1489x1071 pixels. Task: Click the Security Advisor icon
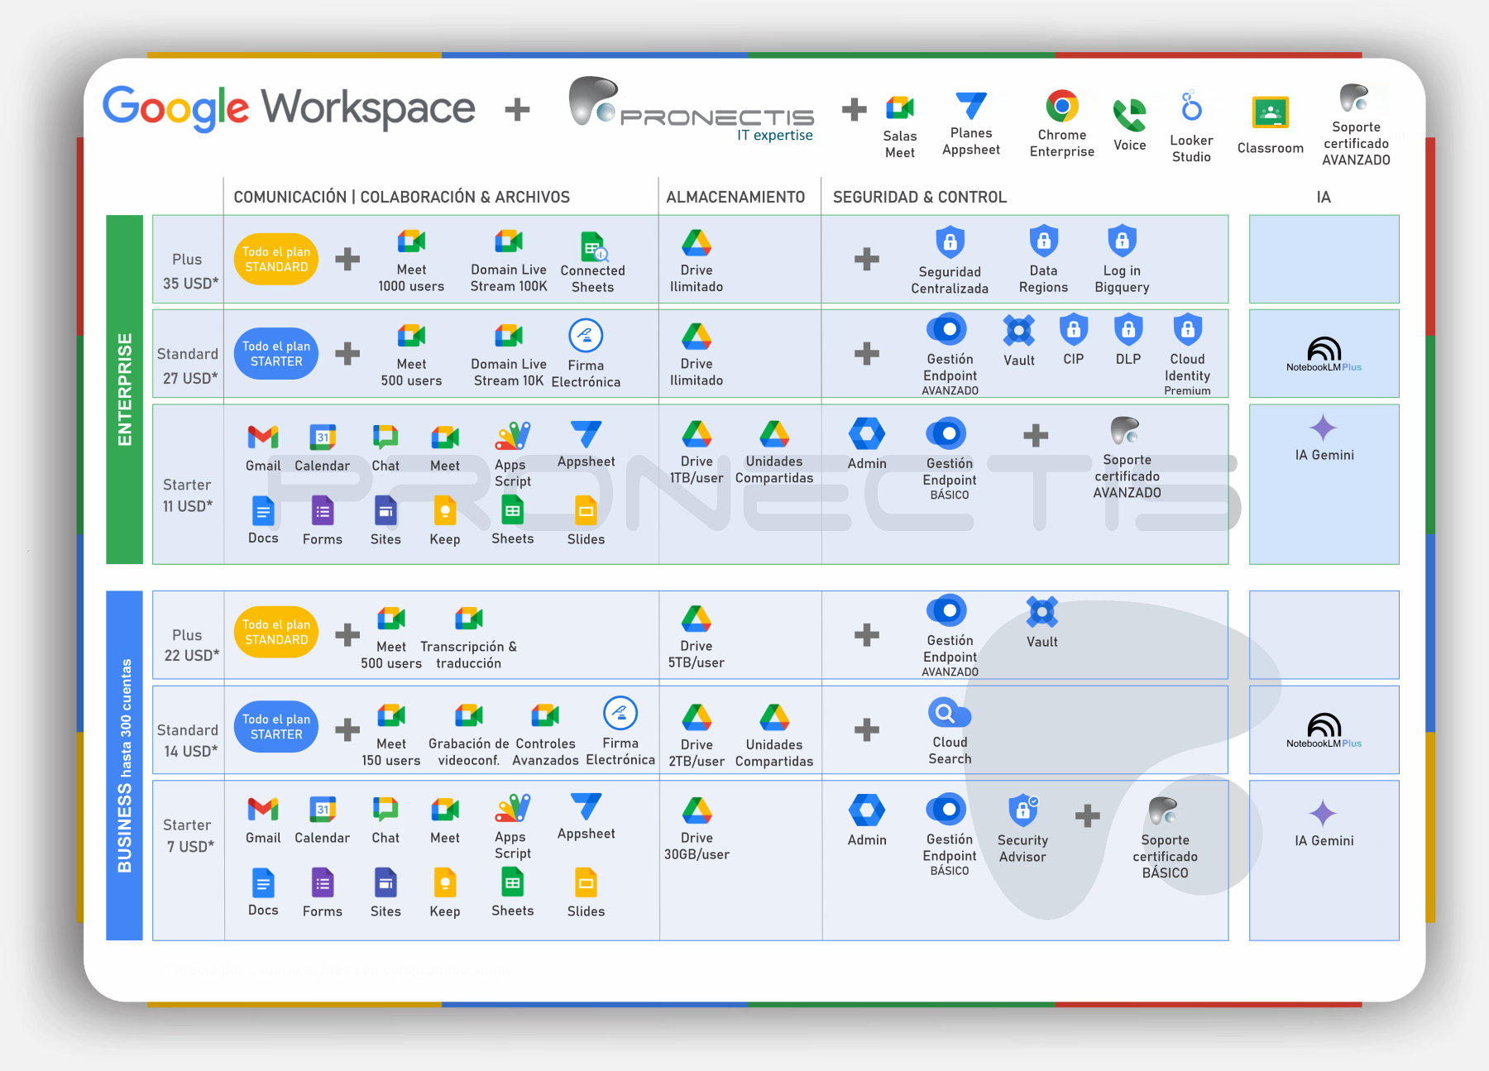[1022, 810]
